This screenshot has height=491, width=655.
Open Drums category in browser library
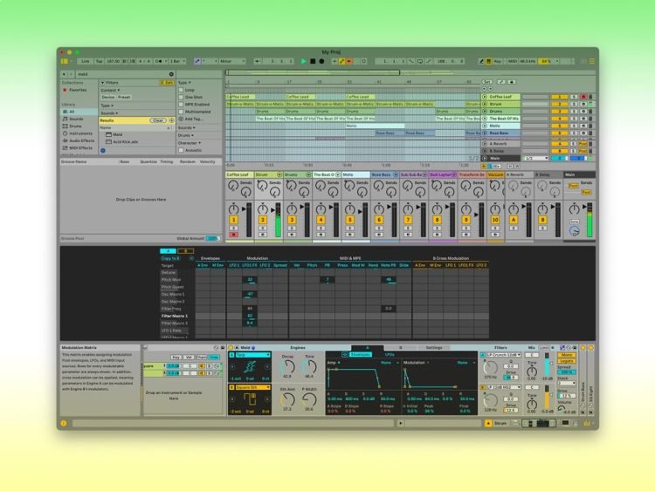(x=77, y=126)
